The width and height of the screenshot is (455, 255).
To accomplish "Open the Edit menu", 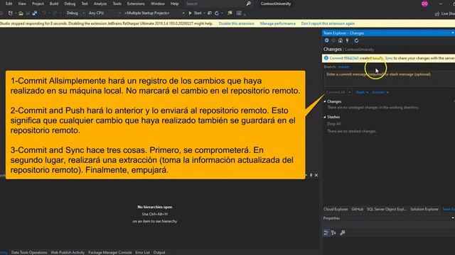I will (9, 4).
